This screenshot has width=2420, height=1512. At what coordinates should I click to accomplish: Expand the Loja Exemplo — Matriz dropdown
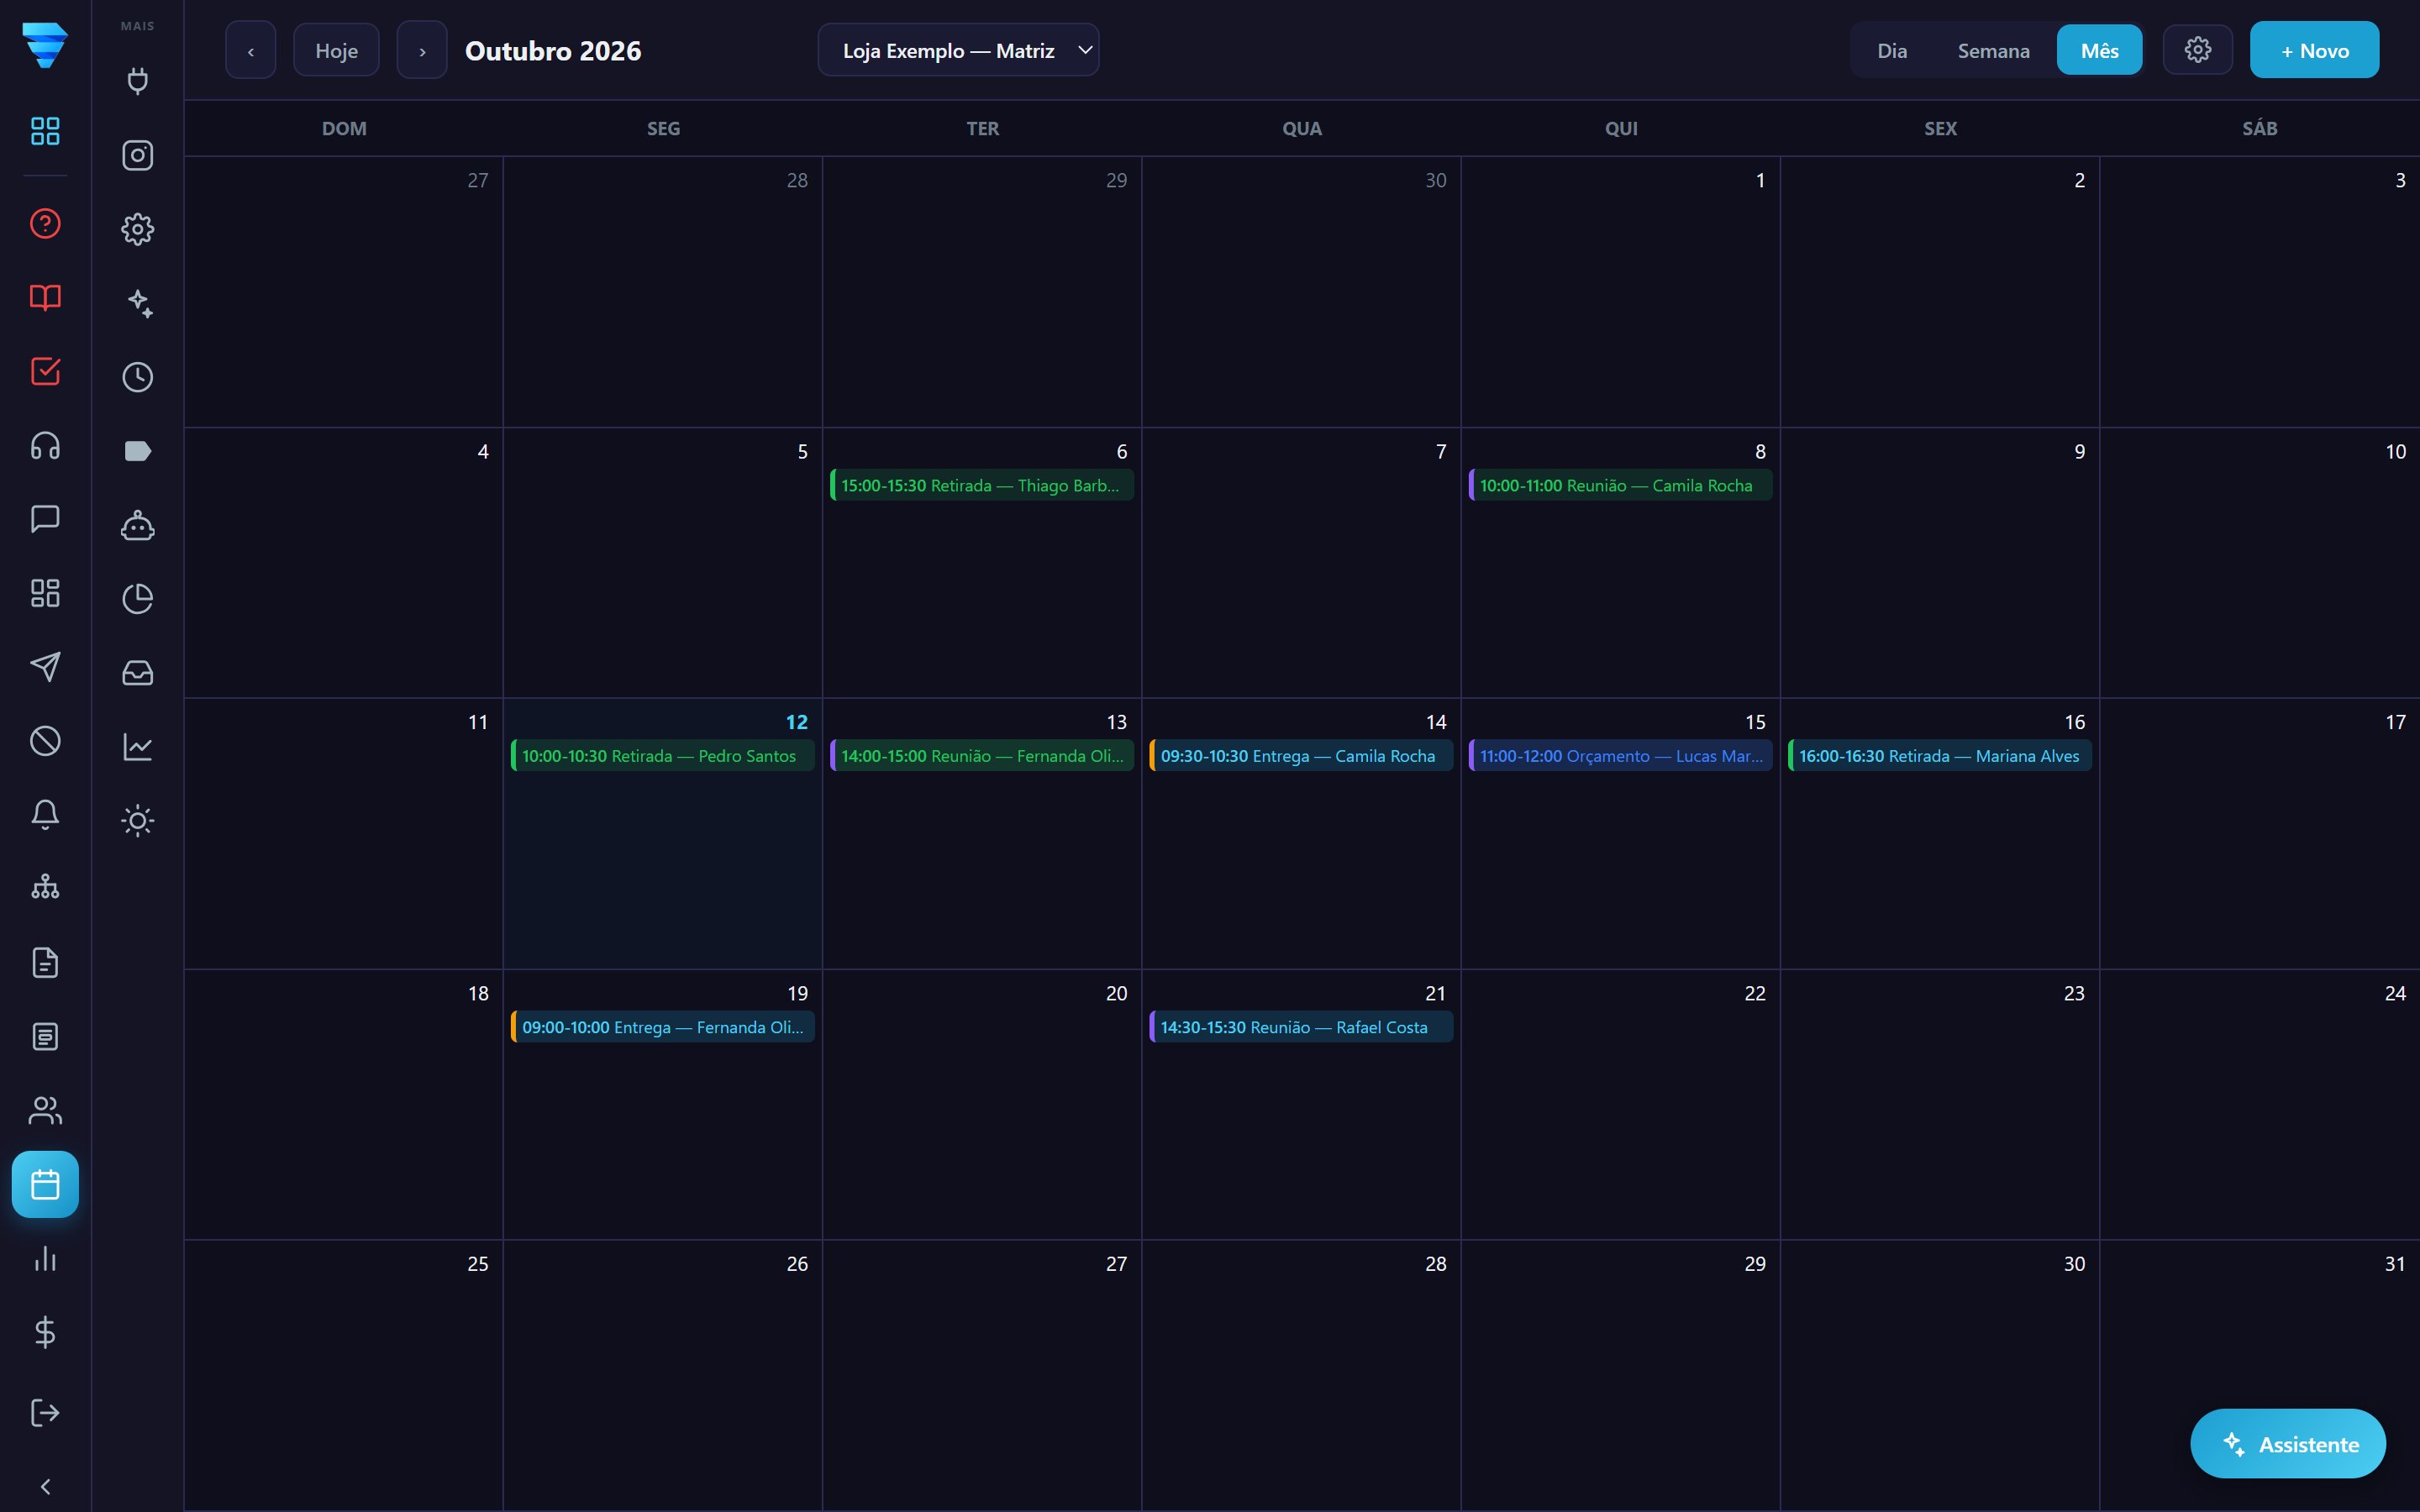click(x=958, y=50)
